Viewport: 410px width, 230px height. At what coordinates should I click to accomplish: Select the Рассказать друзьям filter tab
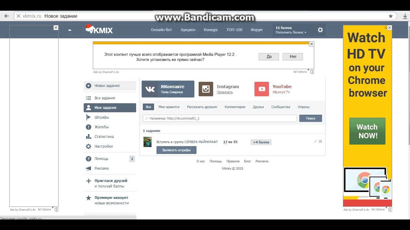[x=202, y=107]
